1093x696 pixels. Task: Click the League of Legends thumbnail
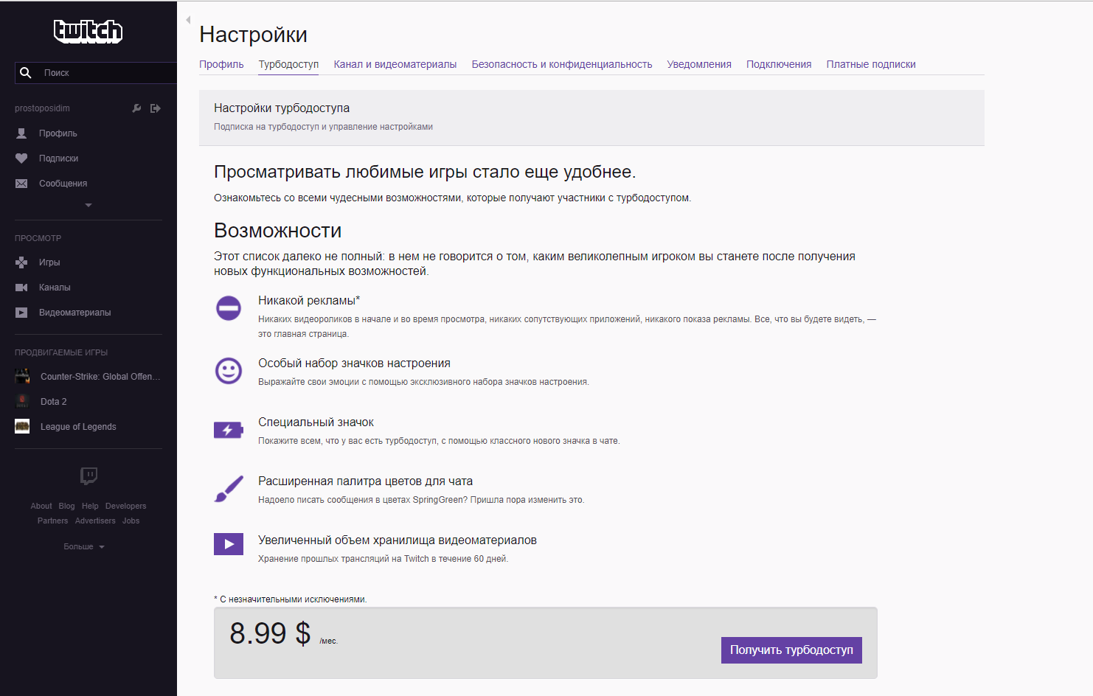pos(22,426)
